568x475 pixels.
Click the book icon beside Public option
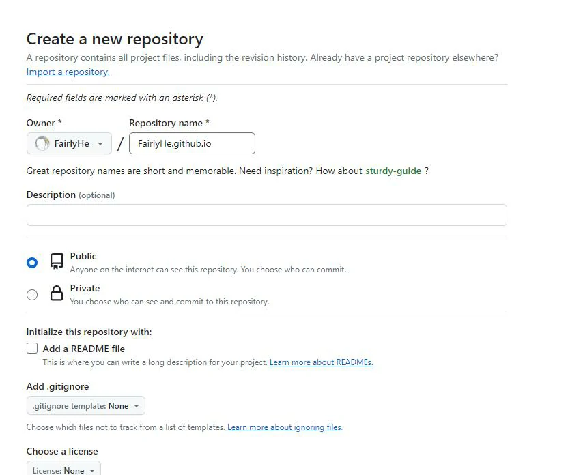click(55, 261)
